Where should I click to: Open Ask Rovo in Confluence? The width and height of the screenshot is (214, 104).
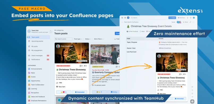pos(182,18)
